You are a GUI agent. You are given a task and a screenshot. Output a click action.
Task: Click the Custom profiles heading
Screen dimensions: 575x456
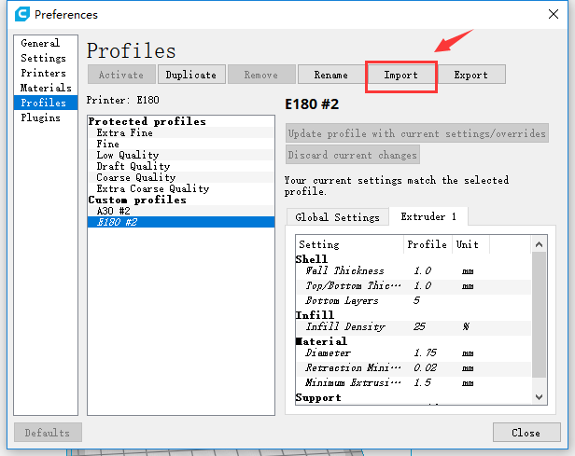pos(137,200)
